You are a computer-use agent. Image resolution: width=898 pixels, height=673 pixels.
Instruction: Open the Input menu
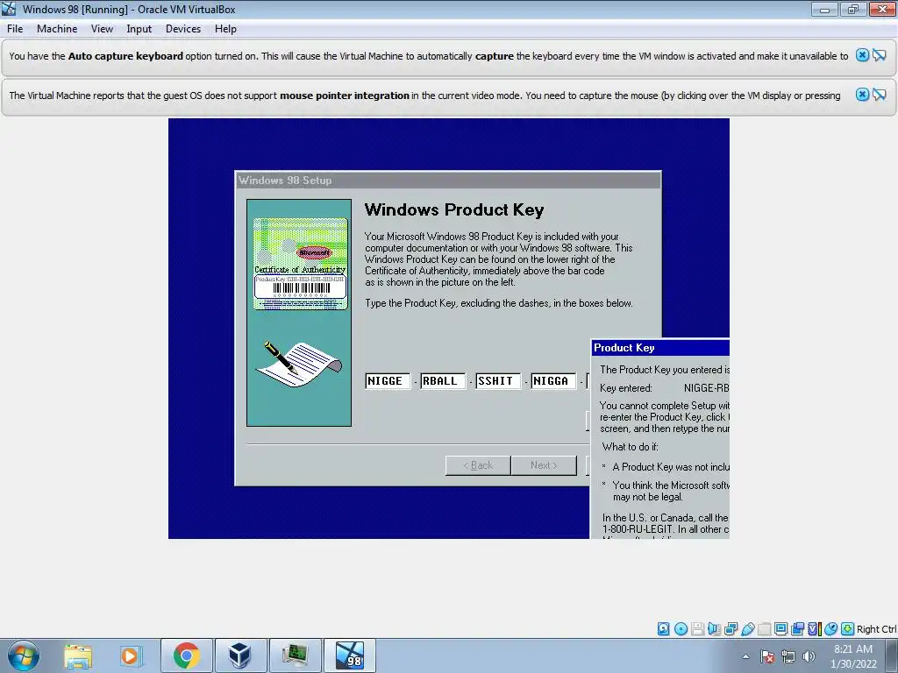(x=139, y=29)
